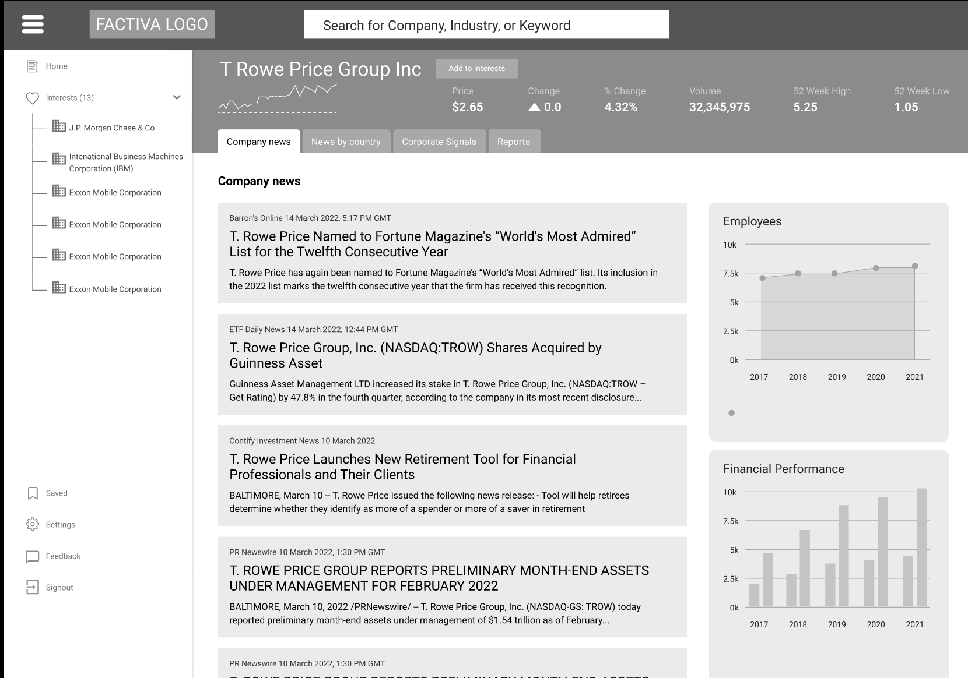Click the Home page icon
This screenshot has height=678, width=968.
point(33,66)
